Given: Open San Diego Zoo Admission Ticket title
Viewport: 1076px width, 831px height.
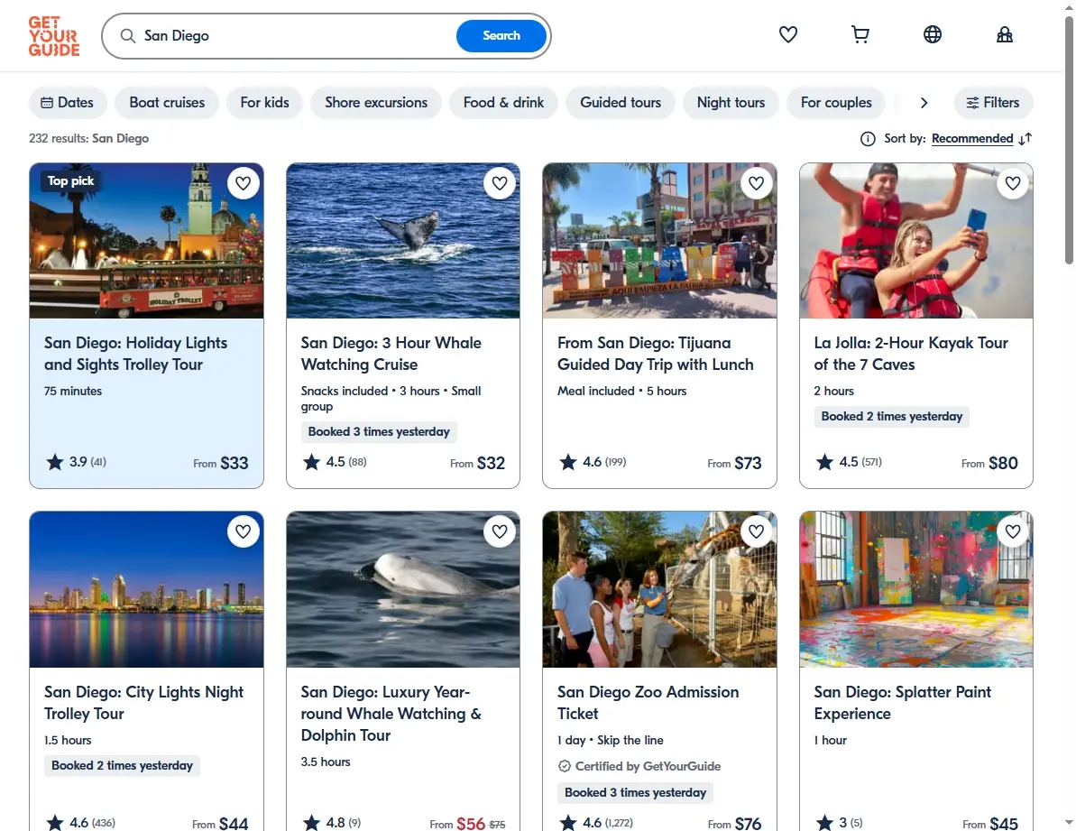Looking at the screenshot, I should pyautogui.click(x=648, y=703).
